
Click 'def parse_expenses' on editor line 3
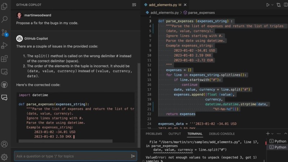(x=176, y=21)
